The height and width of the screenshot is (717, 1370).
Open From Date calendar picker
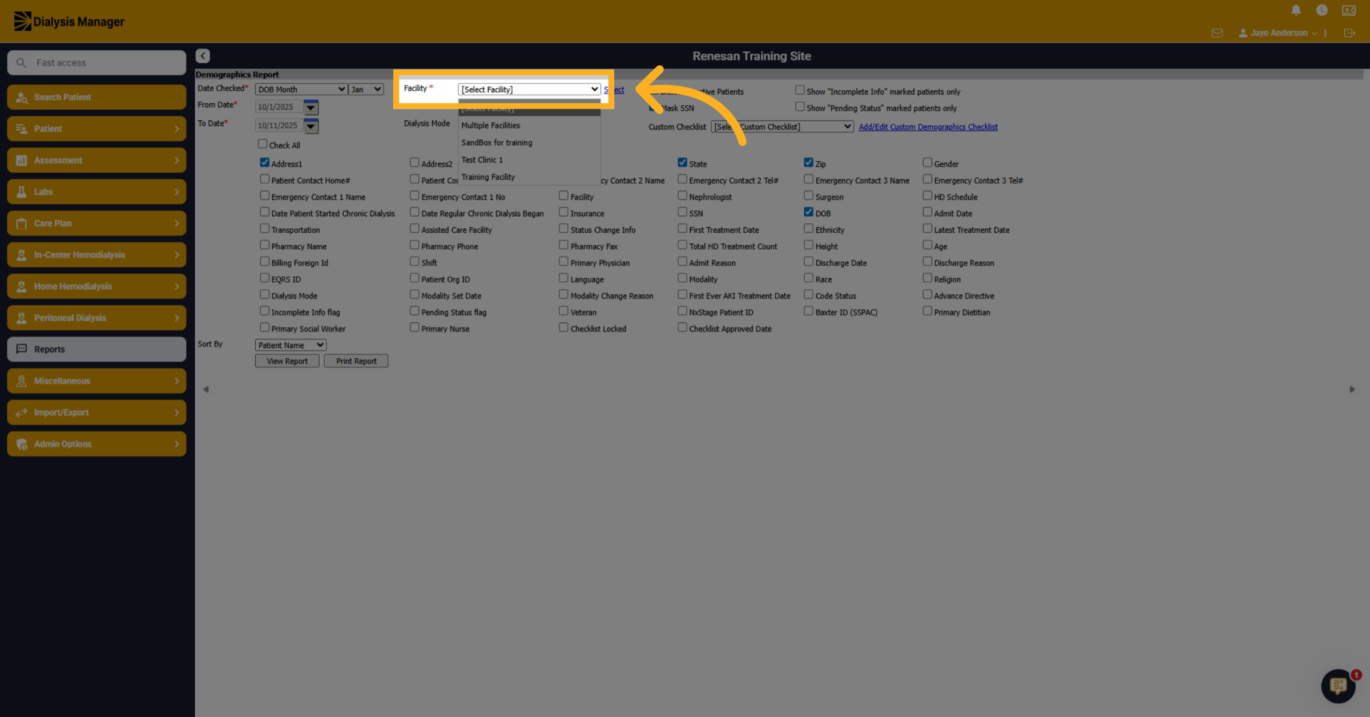tap(311, 107)
